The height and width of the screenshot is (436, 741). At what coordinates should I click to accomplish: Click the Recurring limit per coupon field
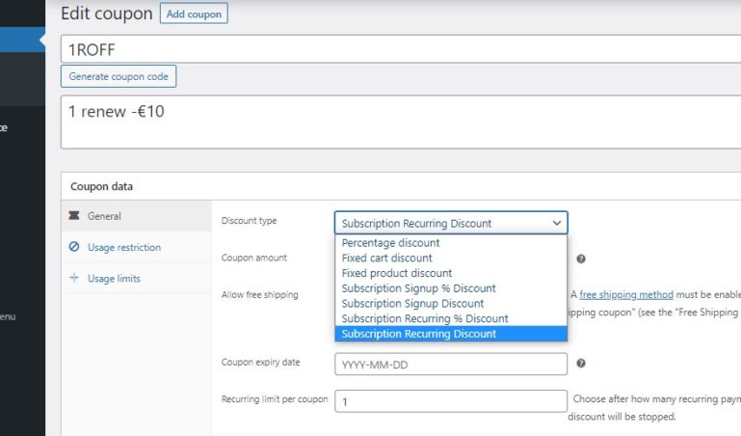(451, 401)
